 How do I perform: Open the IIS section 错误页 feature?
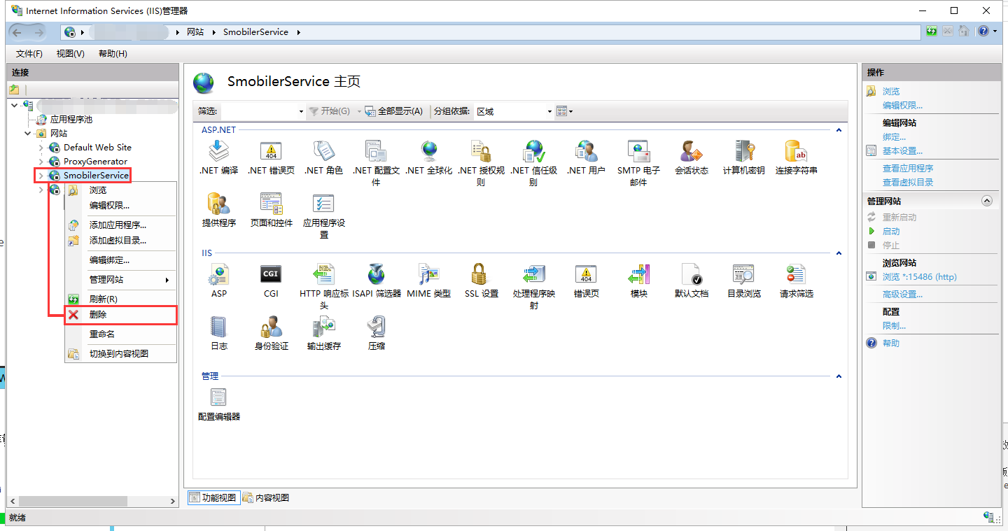pos(586,281)
